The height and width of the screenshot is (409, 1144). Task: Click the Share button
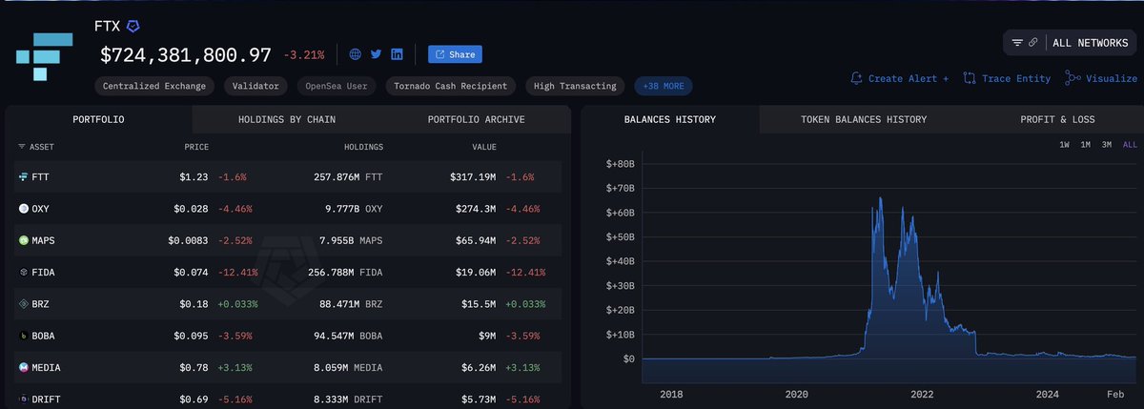[x=455, y=54]
